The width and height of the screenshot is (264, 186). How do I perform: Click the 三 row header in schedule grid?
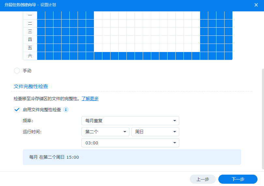pyautogui.click(x=30, y=32)
